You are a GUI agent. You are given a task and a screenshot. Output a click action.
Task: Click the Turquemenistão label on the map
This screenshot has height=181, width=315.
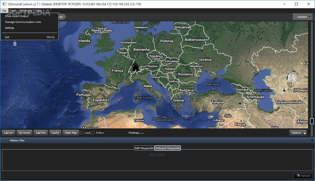click(289, 102)
